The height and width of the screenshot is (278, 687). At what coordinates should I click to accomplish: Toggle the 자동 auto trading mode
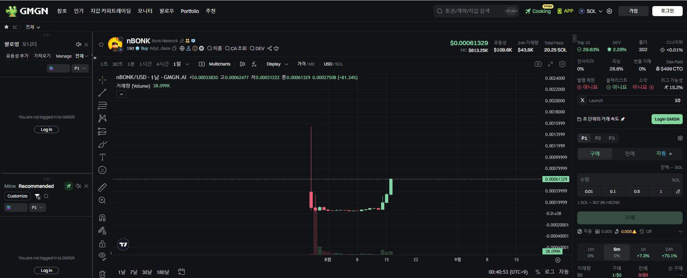tap(664, 153)
